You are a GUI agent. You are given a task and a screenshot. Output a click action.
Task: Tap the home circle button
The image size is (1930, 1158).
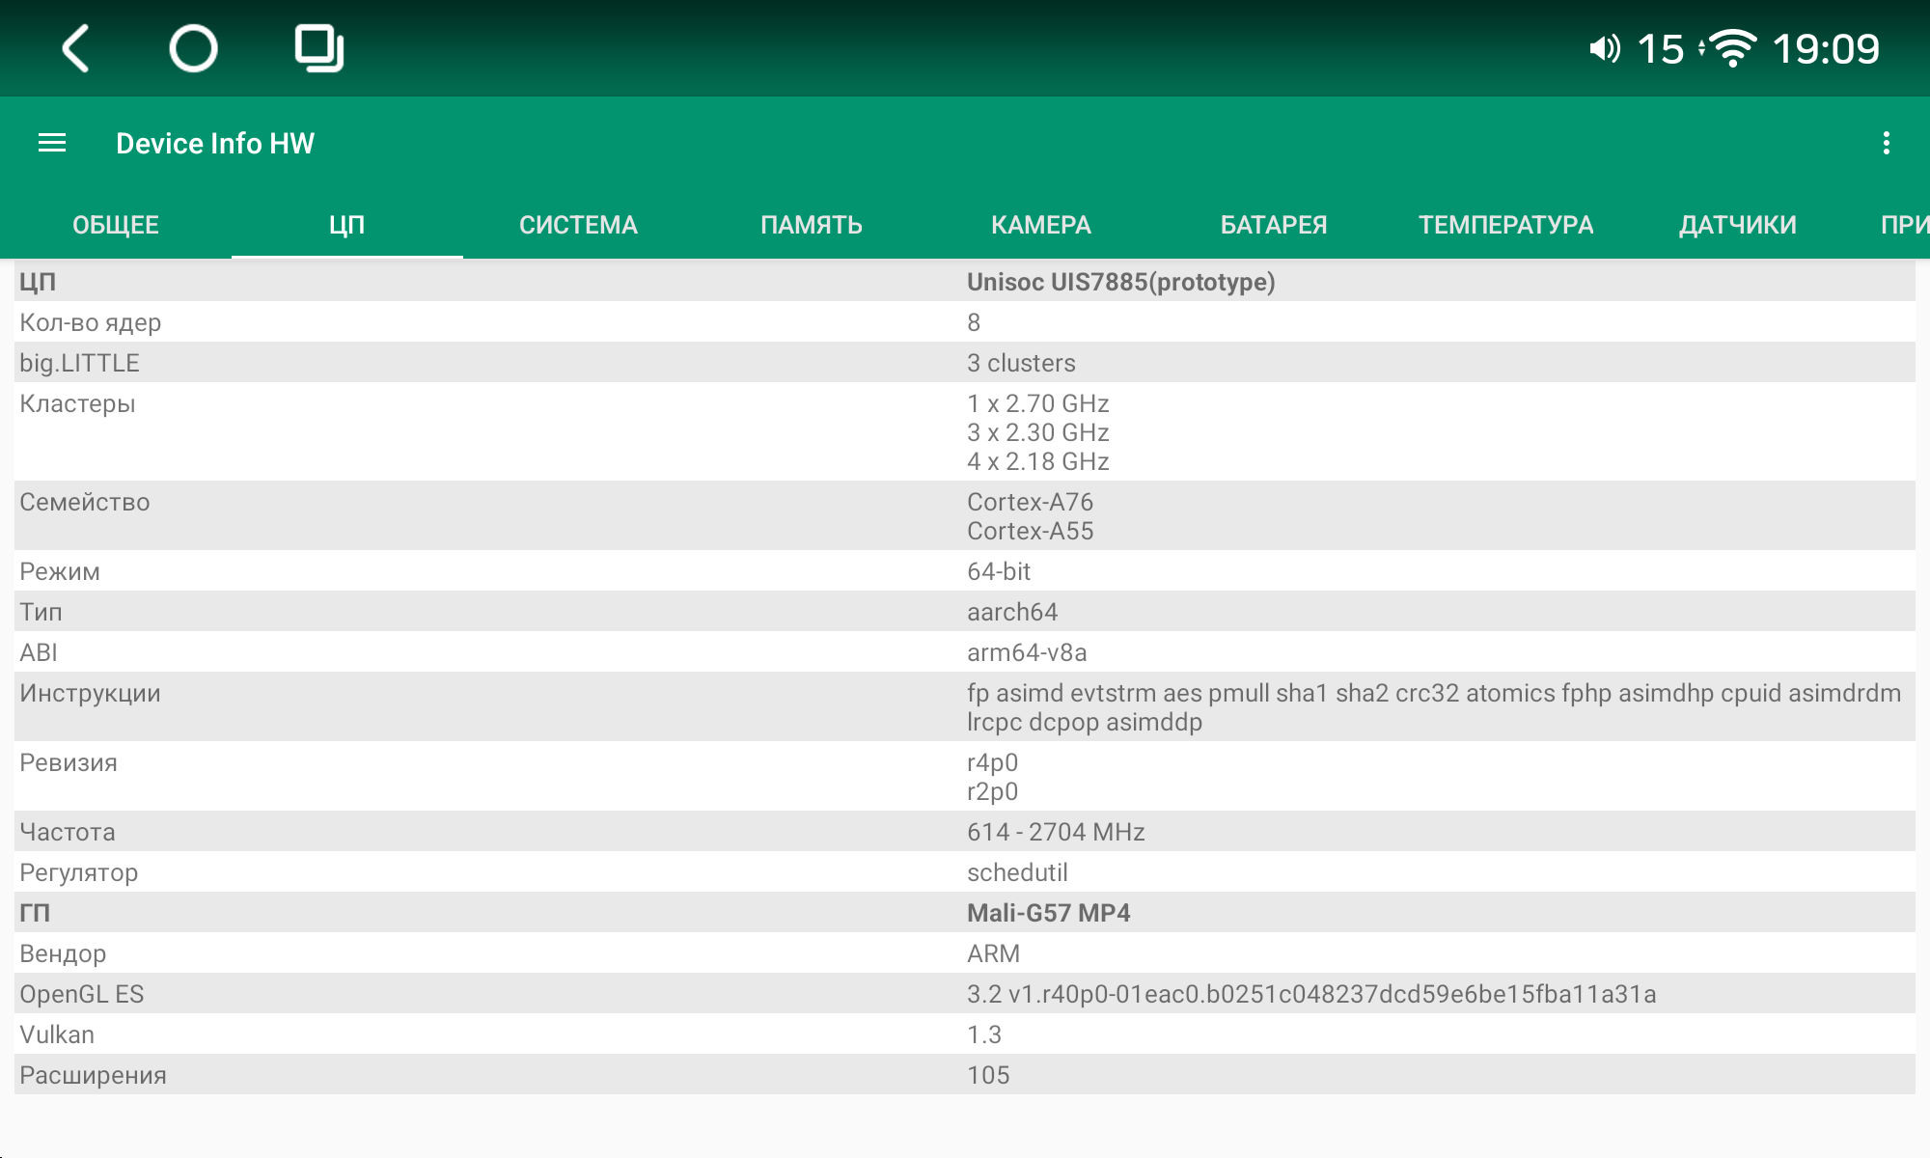point(193,48)
